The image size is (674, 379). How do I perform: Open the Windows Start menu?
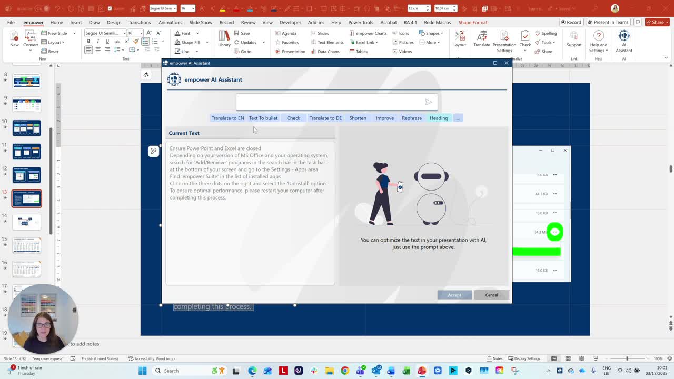142,371
